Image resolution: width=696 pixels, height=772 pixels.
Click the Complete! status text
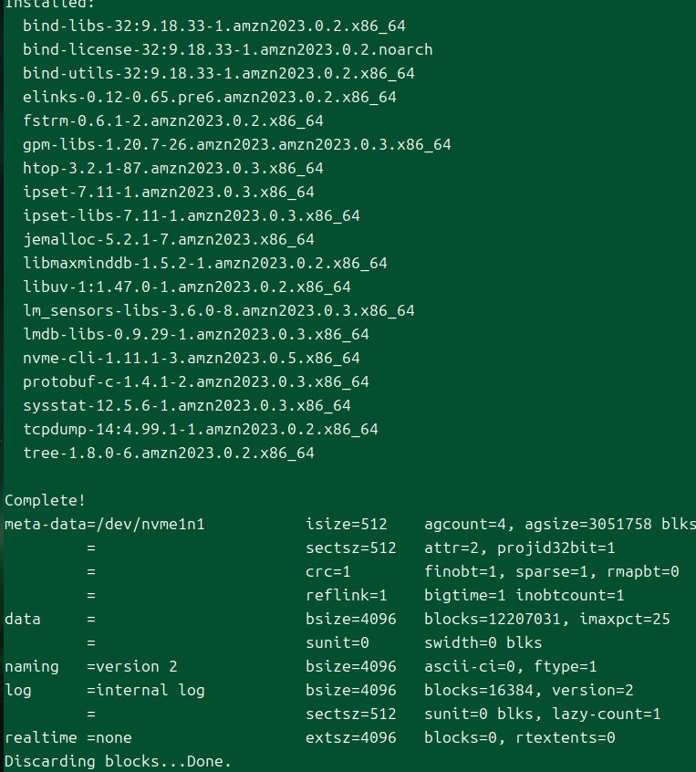click(x=46, y=500)
